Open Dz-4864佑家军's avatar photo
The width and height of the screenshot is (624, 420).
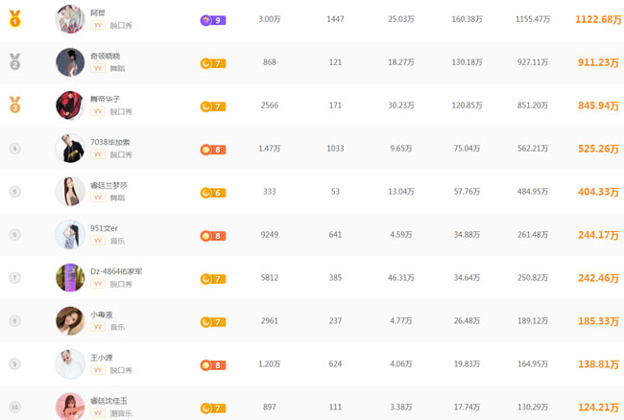(x=70, y=278)
